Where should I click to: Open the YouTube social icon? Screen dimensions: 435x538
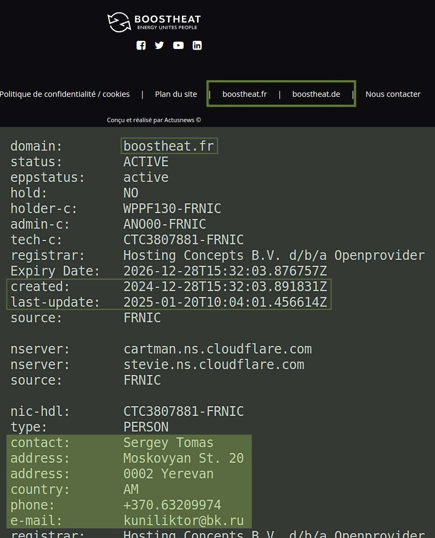(178, 45)
